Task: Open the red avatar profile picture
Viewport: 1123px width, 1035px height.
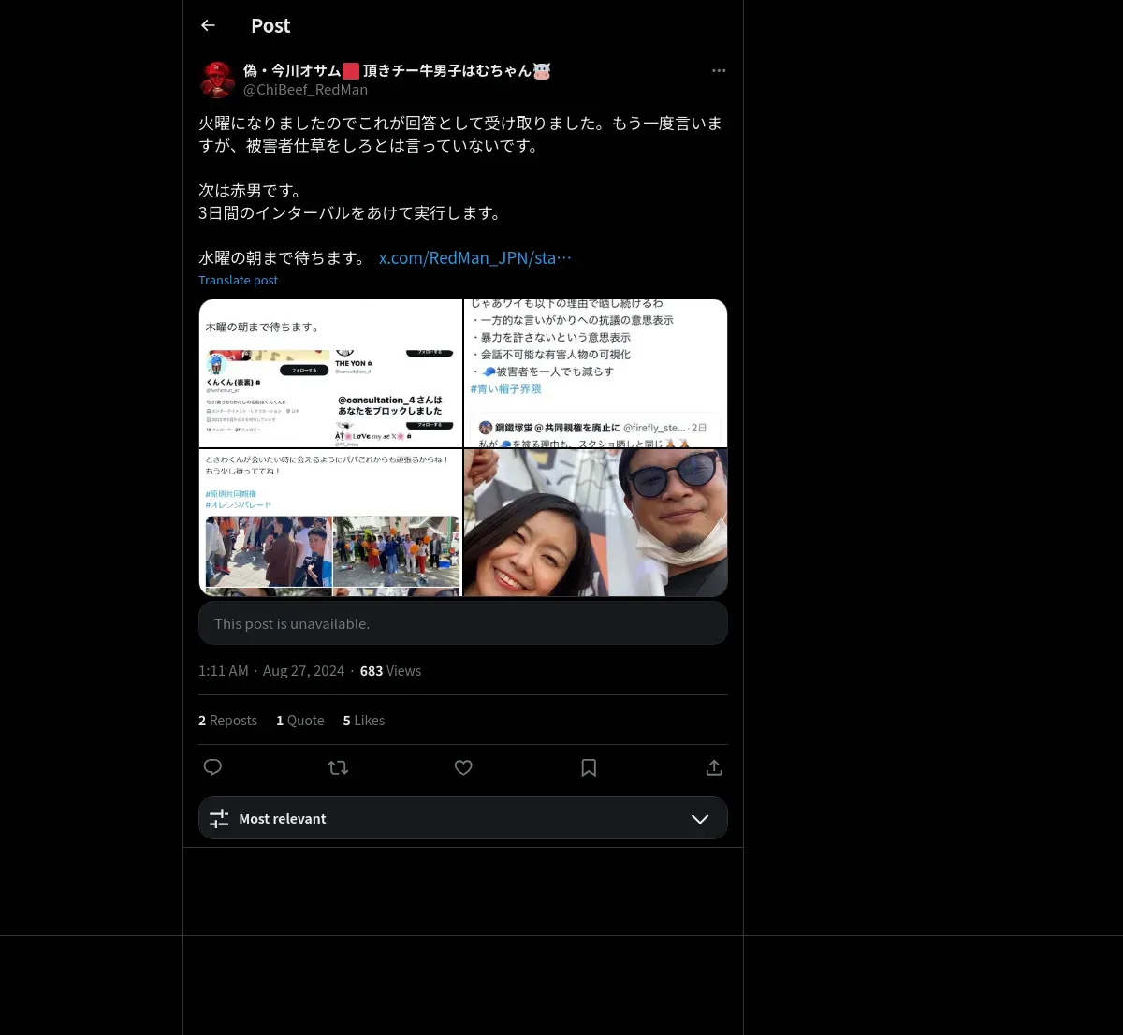Action: (x=217, y=80)
